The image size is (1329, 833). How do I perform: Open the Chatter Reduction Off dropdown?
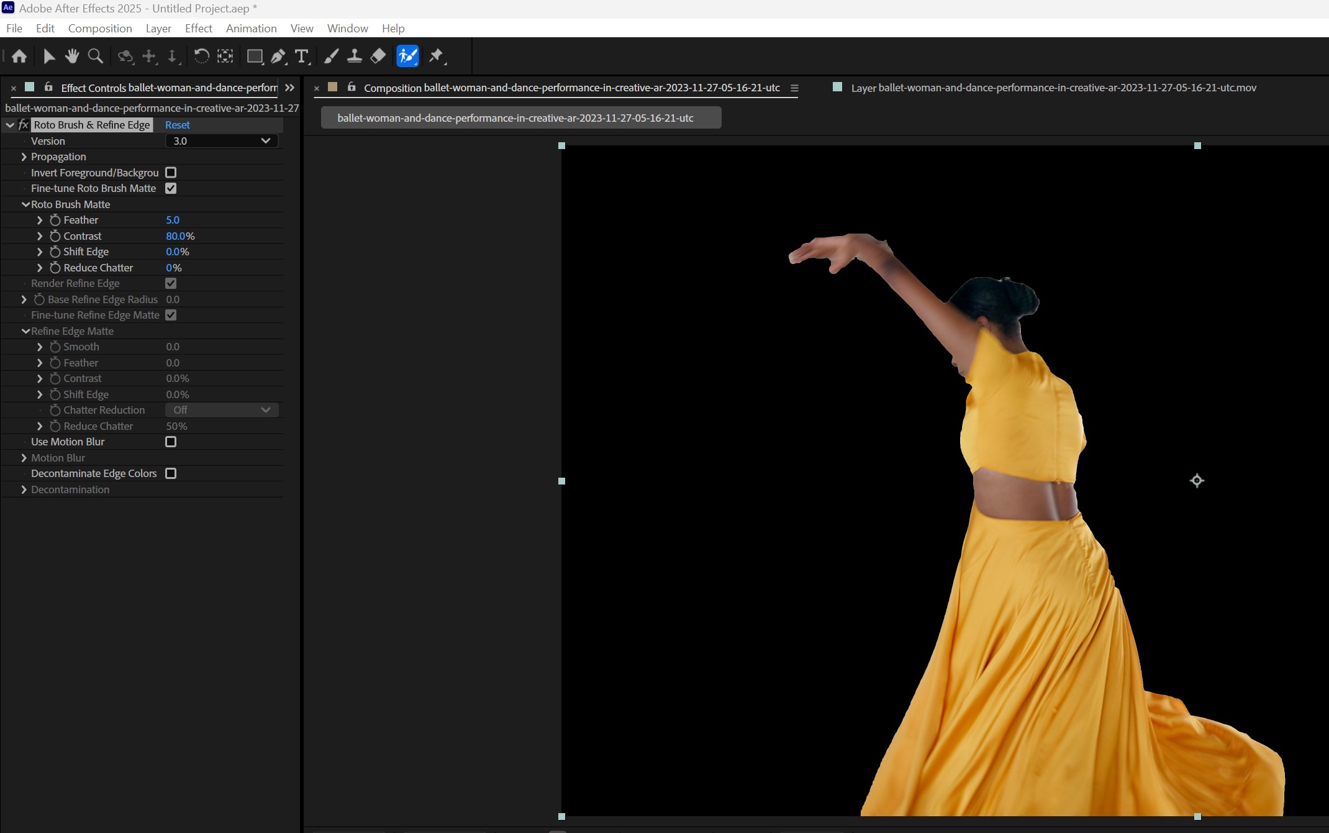pyautogui.click(x=222, y=410)
